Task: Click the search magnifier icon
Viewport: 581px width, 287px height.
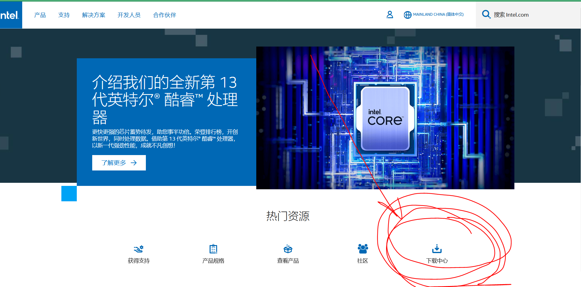Action: tap(486, 14)
